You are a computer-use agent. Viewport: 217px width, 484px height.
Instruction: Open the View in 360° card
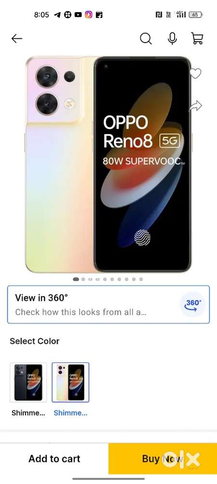pyautogui.click(x=108, y=304)
